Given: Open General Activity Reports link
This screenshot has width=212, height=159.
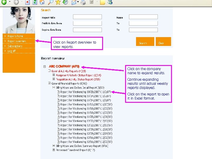Looking at the screenshot, I should (x=69, y=71).
